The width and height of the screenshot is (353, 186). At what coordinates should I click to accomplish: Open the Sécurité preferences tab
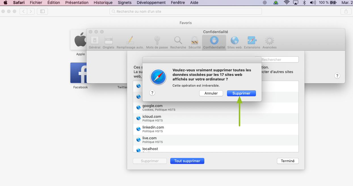(x=195, y=42)
